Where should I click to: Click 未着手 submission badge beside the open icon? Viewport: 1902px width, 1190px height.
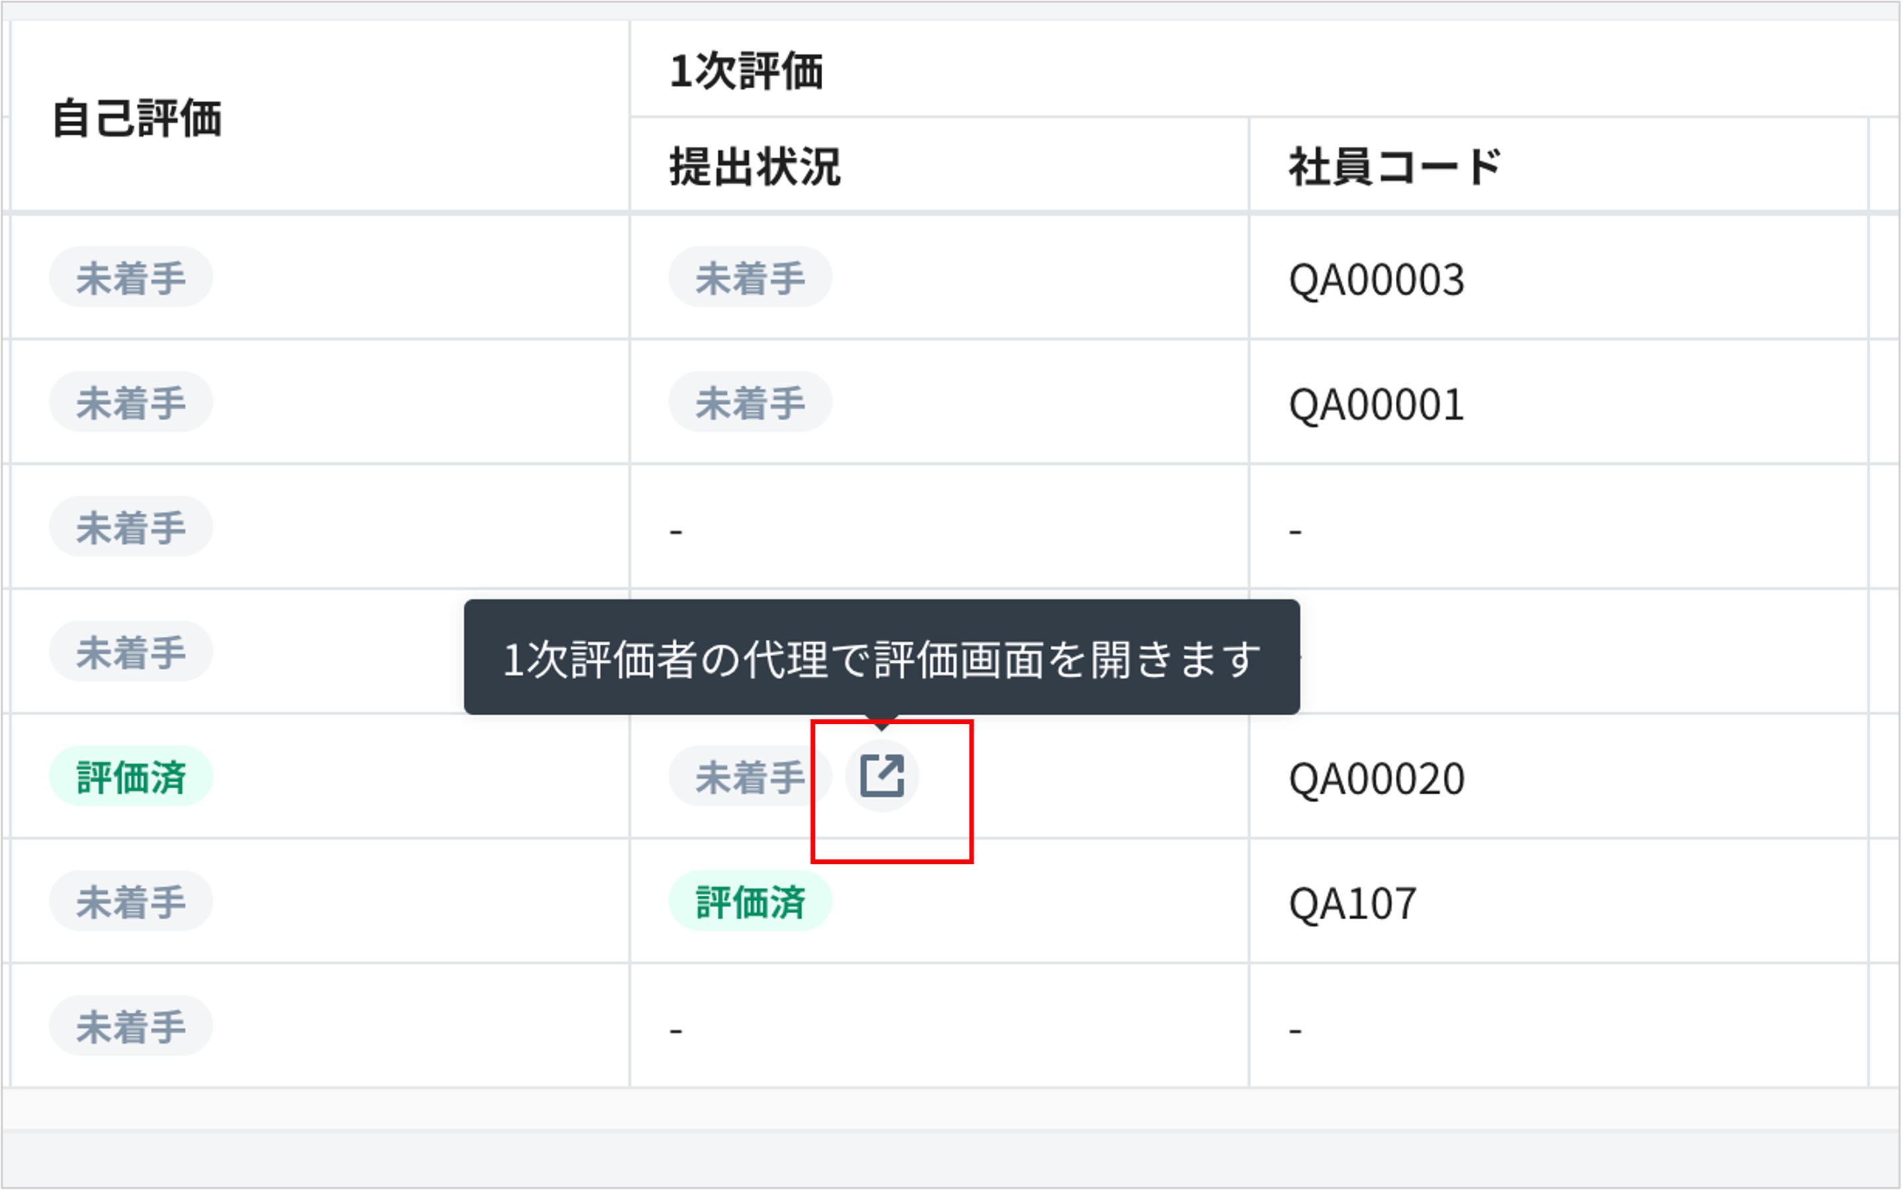750,777
